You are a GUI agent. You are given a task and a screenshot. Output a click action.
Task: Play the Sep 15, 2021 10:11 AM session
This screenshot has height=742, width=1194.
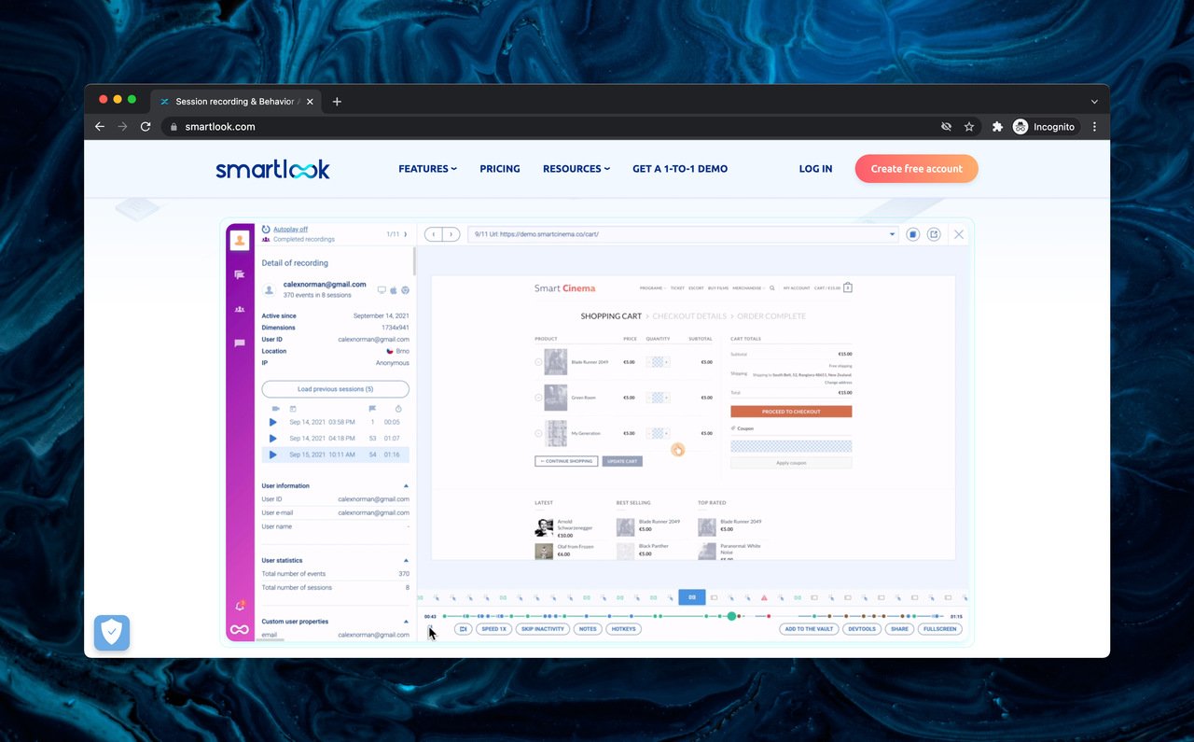(x=273, y=455)
